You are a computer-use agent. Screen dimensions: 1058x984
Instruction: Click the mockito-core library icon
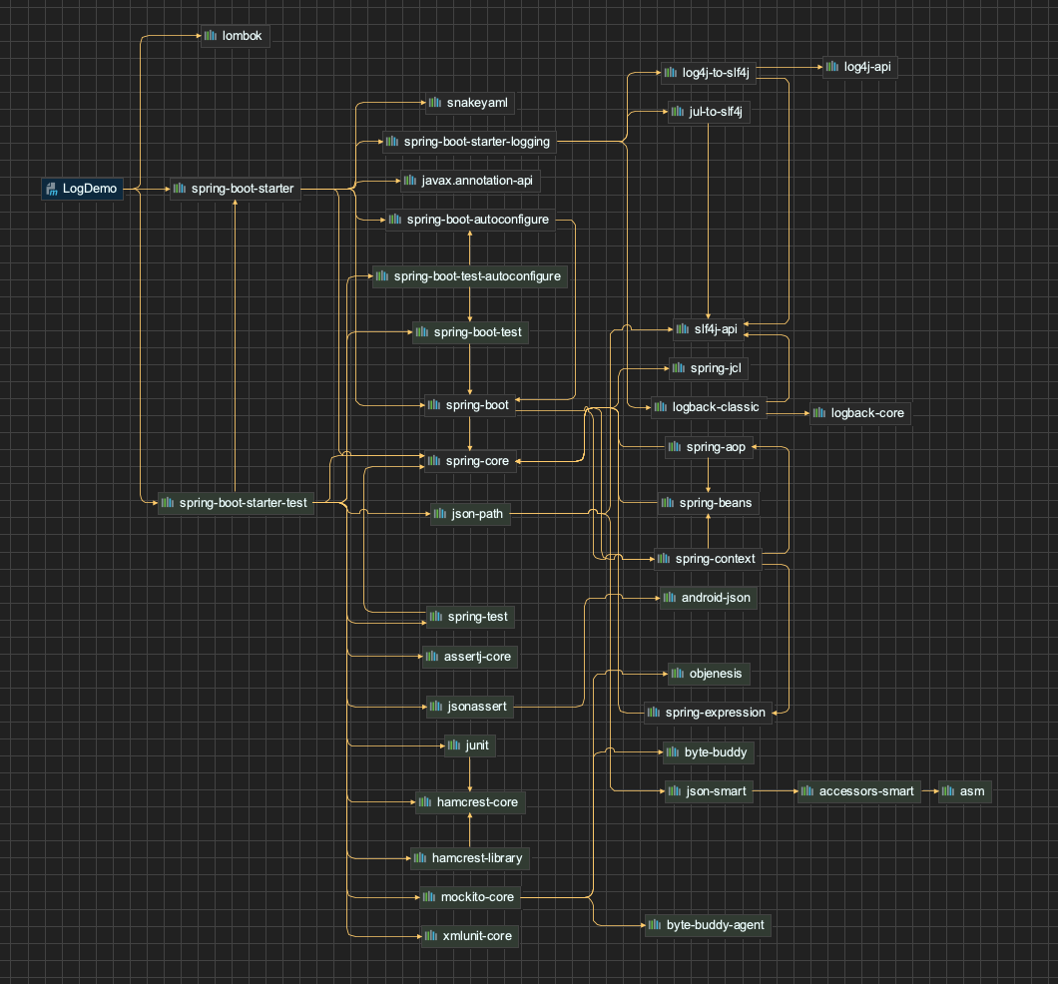point(429,897)
